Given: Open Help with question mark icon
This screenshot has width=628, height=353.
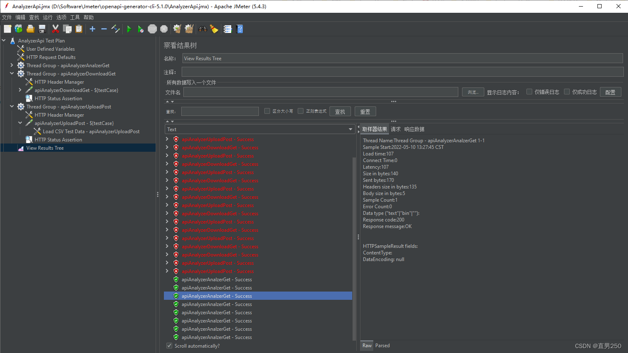Looking at the screenshot, I should (x=239, y=29).
